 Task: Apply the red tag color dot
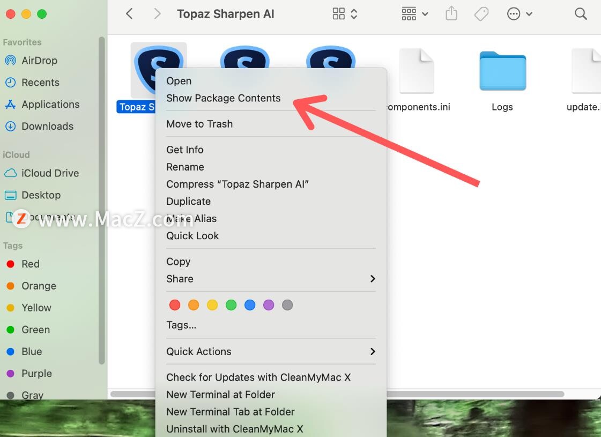[175, 305]
